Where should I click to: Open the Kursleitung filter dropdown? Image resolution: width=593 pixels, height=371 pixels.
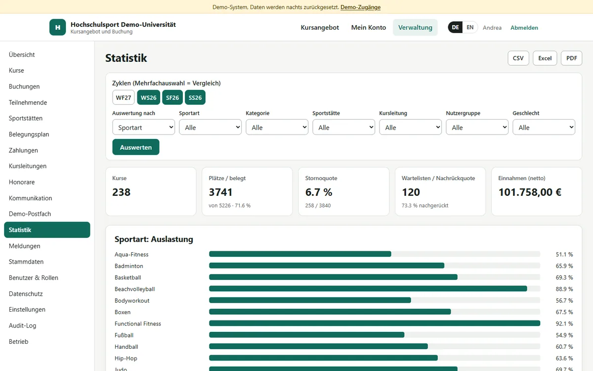410,127
